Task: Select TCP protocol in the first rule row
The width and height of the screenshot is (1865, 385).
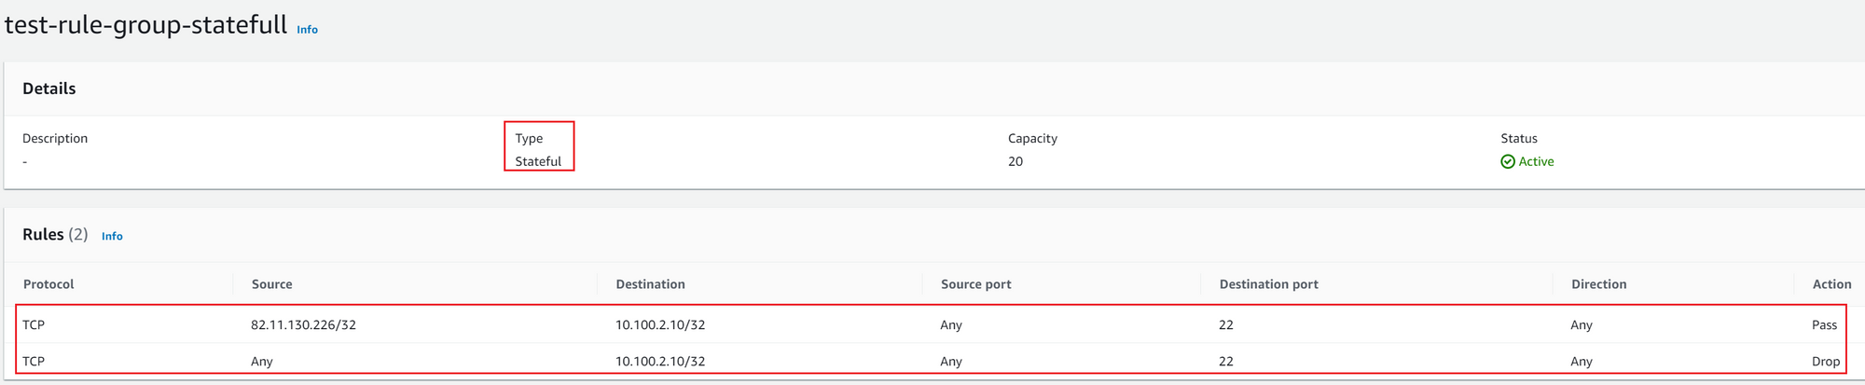Action: pos(34,325)
